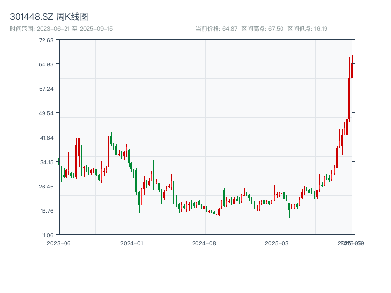Screen dimensions: 391x293
Task: Click the period high label 区间高点: 67.50
Action: [262, 29]
